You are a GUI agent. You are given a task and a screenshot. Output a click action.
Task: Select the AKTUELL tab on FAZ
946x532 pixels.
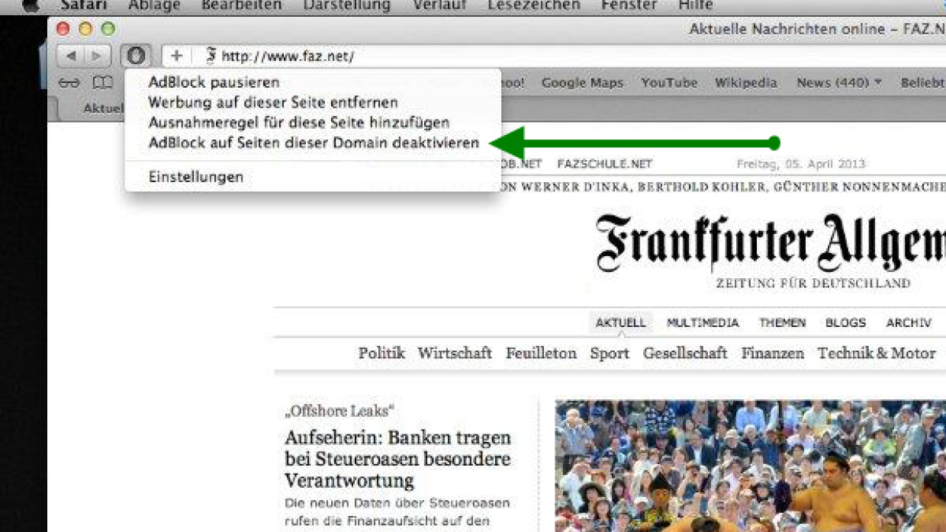tap(621, 322)
